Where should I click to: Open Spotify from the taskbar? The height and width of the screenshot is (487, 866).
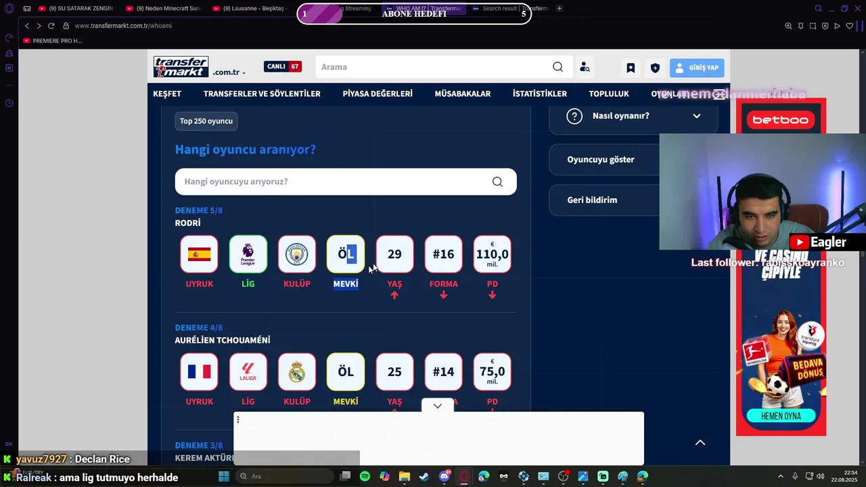pos(365,476)
